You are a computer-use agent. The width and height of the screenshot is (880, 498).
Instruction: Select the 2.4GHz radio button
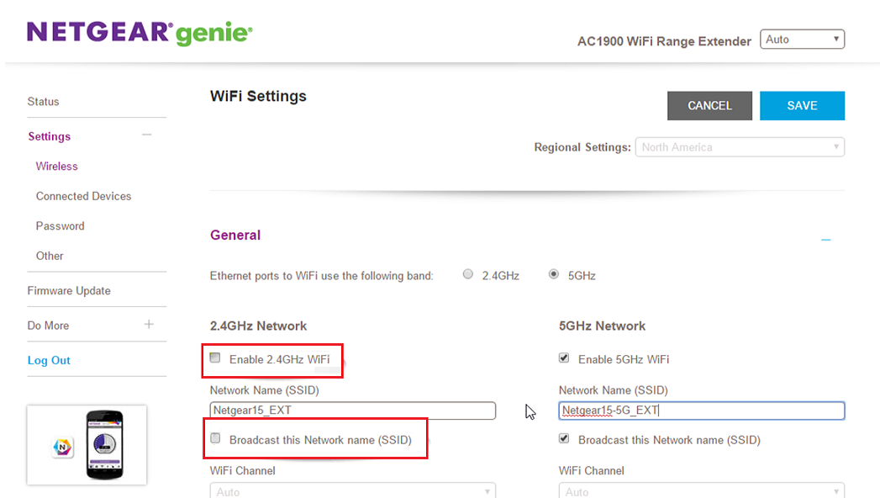pos(468,274)
